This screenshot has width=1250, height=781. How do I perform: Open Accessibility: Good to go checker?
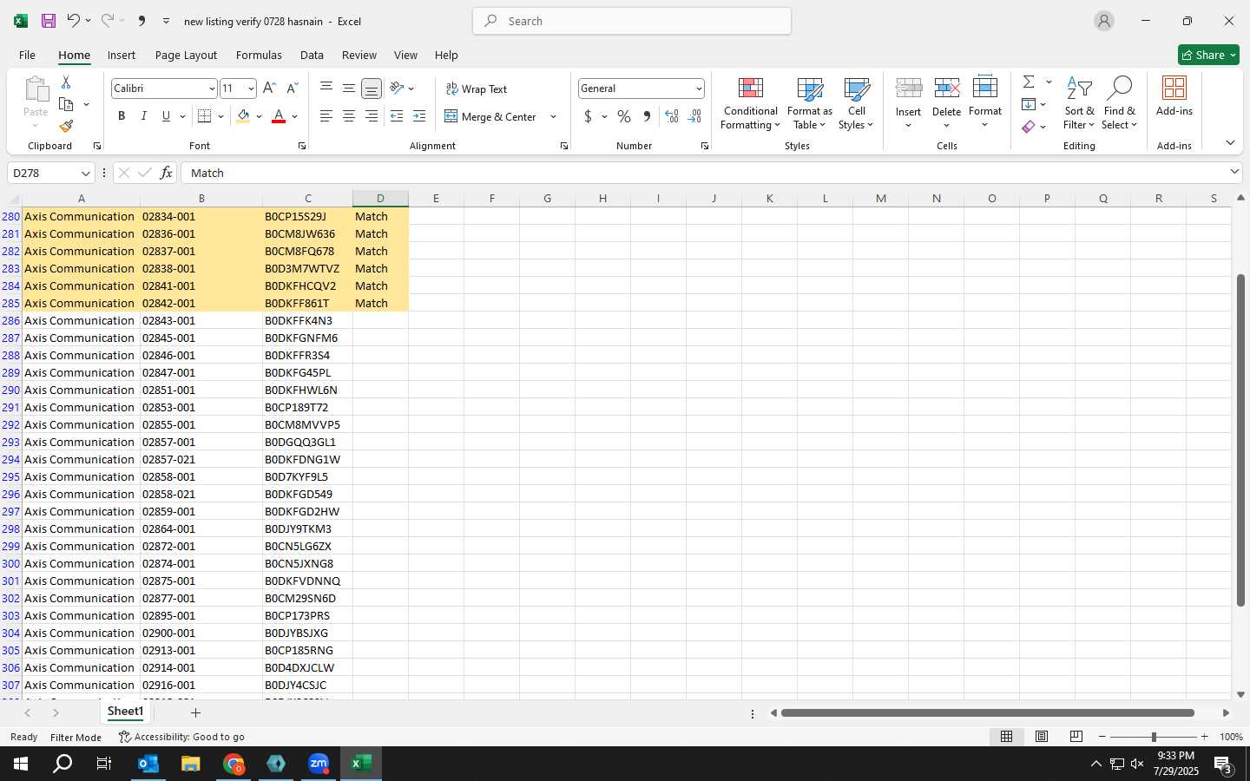pyautogui.click(x=181, y=737)
